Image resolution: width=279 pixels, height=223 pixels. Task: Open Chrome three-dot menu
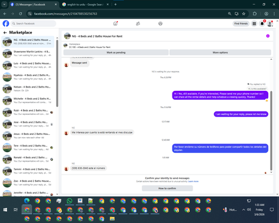274,14
